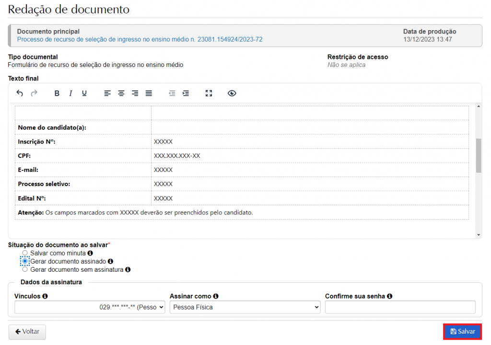The width and height of the screenshot is (491, 345).
Task: Open the main process document link
Action: pos(140,39)
